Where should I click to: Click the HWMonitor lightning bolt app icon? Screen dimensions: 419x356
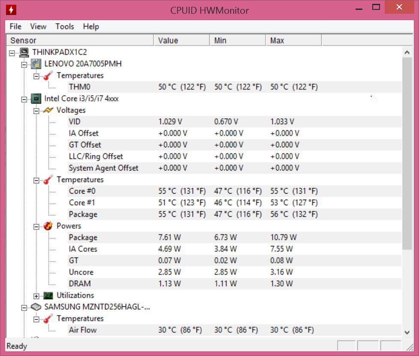pyautogui.click(x=12, y=9)
